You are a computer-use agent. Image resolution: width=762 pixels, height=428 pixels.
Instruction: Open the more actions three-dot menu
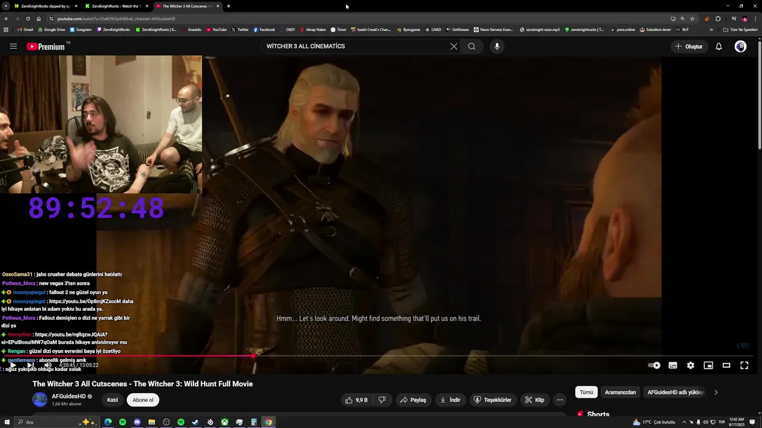(560, 400)
